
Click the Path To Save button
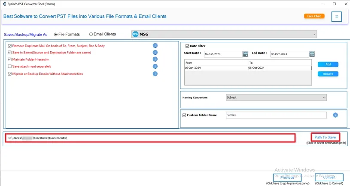pos(325,137)
